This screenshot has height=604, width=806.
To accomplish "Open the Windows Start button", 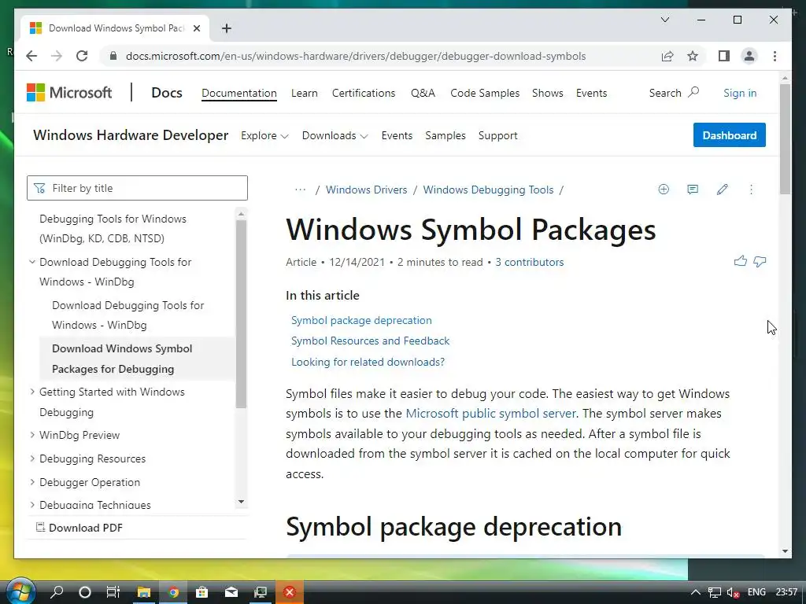I will 20,591.
